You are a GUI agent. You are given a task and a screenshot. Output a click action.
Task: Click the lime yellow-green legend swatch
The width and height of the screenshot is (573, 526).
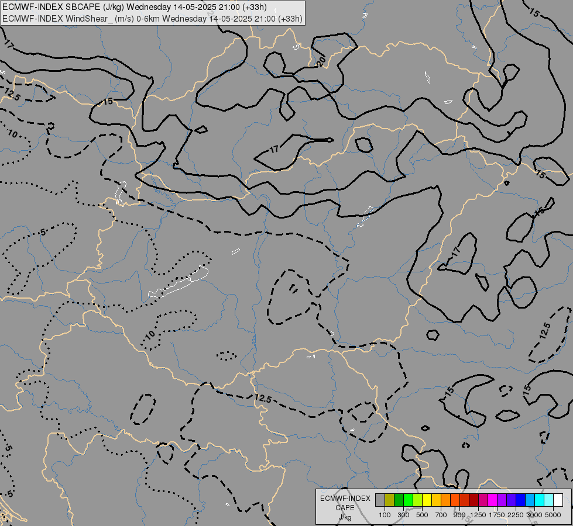[x=417, y=500]
